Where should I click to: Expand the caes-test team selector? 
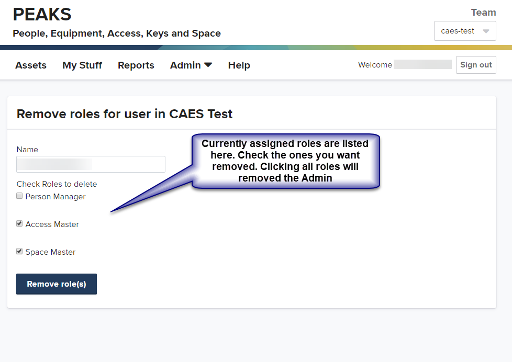click(x=464, y=31)
